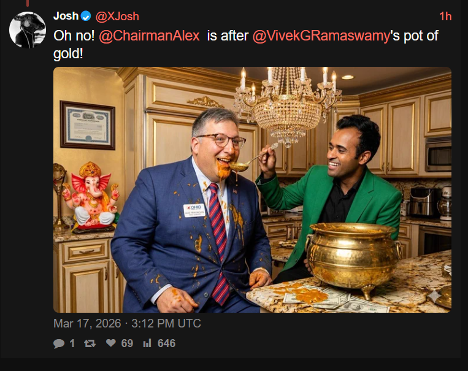Open the Josh display name link
The image size is (468, 371).
tap(66, 16)
